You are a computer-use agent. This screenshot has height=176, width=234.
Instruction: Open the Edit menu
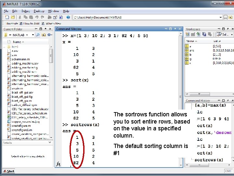15,11
